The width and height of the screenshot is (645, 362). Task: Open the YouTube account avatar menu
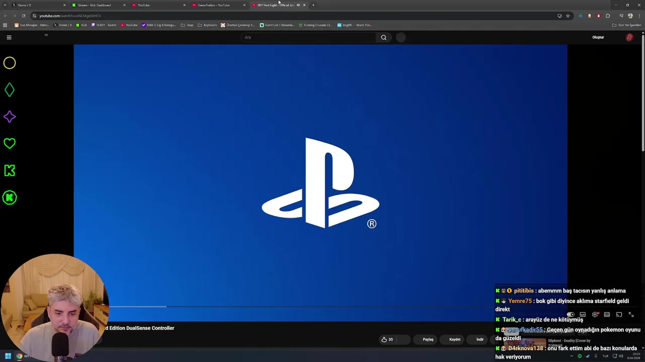[629, 37]
